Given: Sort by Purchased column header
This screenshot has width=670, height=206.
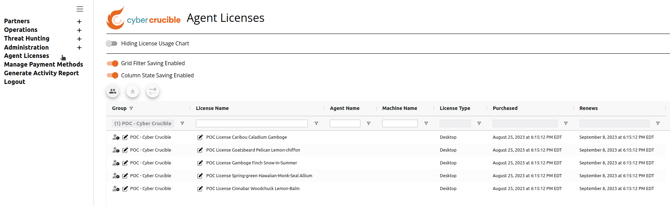Looking at the screenshot, I should tap(505, 108).
